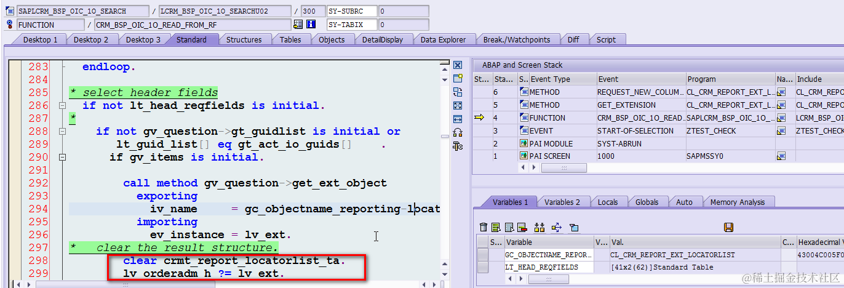Image resolution: width=844 pixels, height=288 pixels.
Task: Click the maximize horizontally icon beside the editor
Action: pos(457,119)
